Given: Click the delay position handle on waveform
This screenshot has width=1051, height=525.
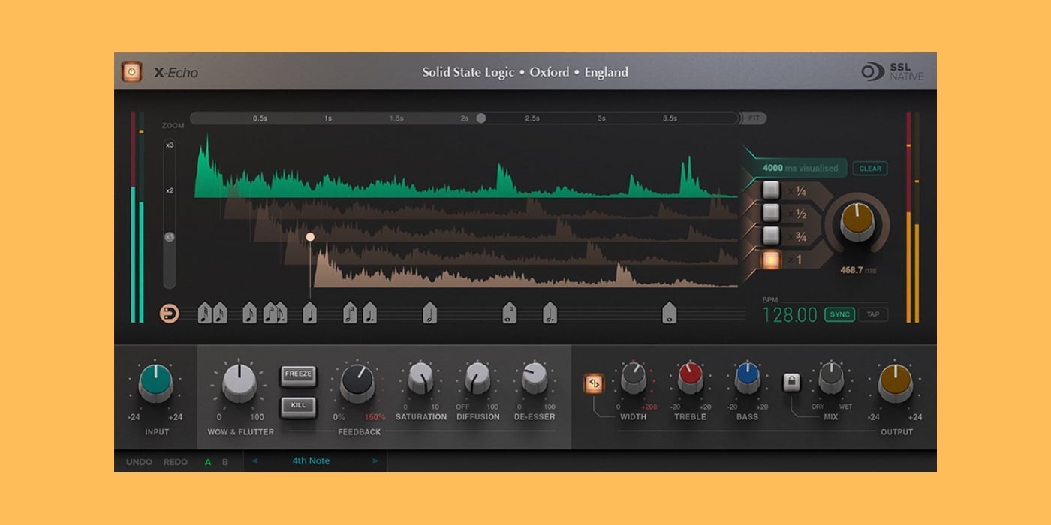Looking at the screenshot, I should pyautogui.click(x=310, y=237).
